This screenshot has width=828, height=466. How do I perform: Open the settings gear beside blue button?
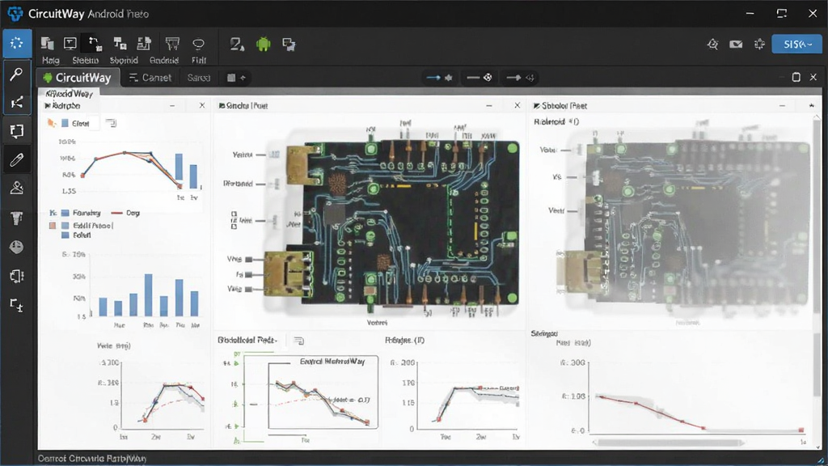tap(759, 44)
